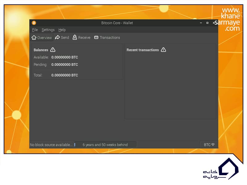Maximize the Bitcoin Core window
The width and height of the screenshot is (247, 185).
pyautogui.click(x=207, y=23)
